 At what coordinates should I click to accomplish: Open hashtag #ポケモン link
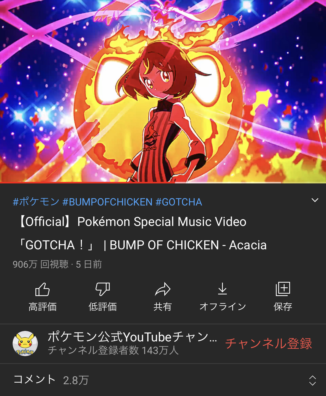point(36,202)
